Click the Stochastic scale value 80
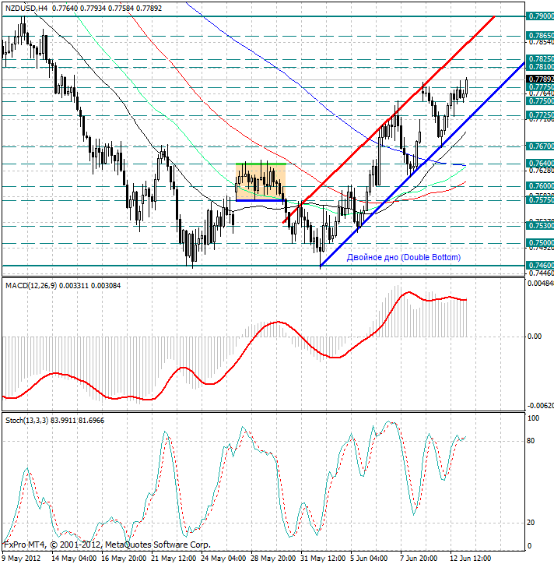Viewport: 554px width, 564px height. (x=531, y=441)
